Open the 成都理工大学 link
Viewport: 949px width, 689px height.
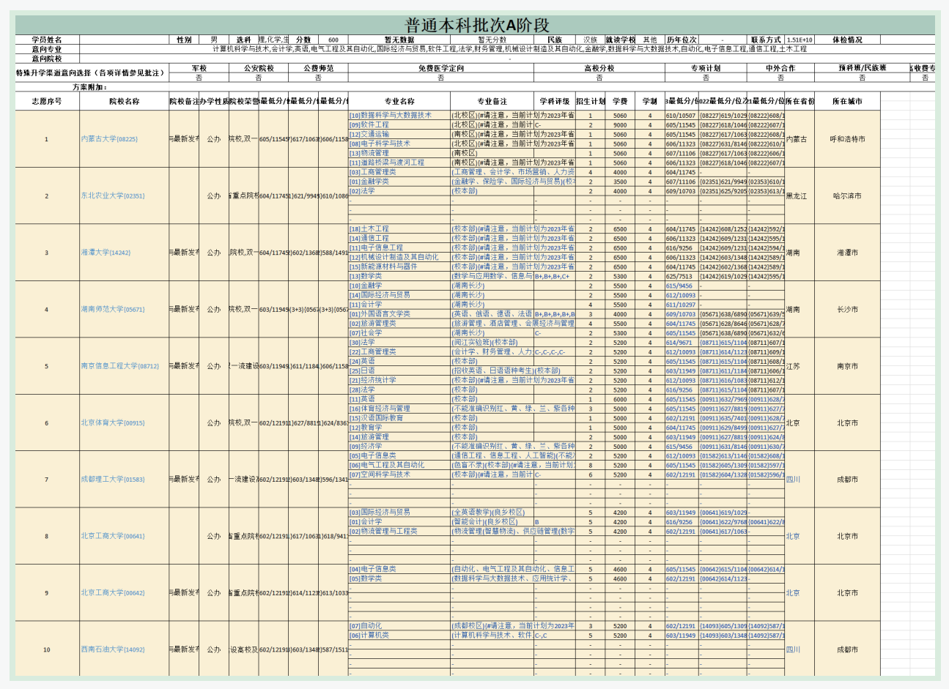(113, 480)
